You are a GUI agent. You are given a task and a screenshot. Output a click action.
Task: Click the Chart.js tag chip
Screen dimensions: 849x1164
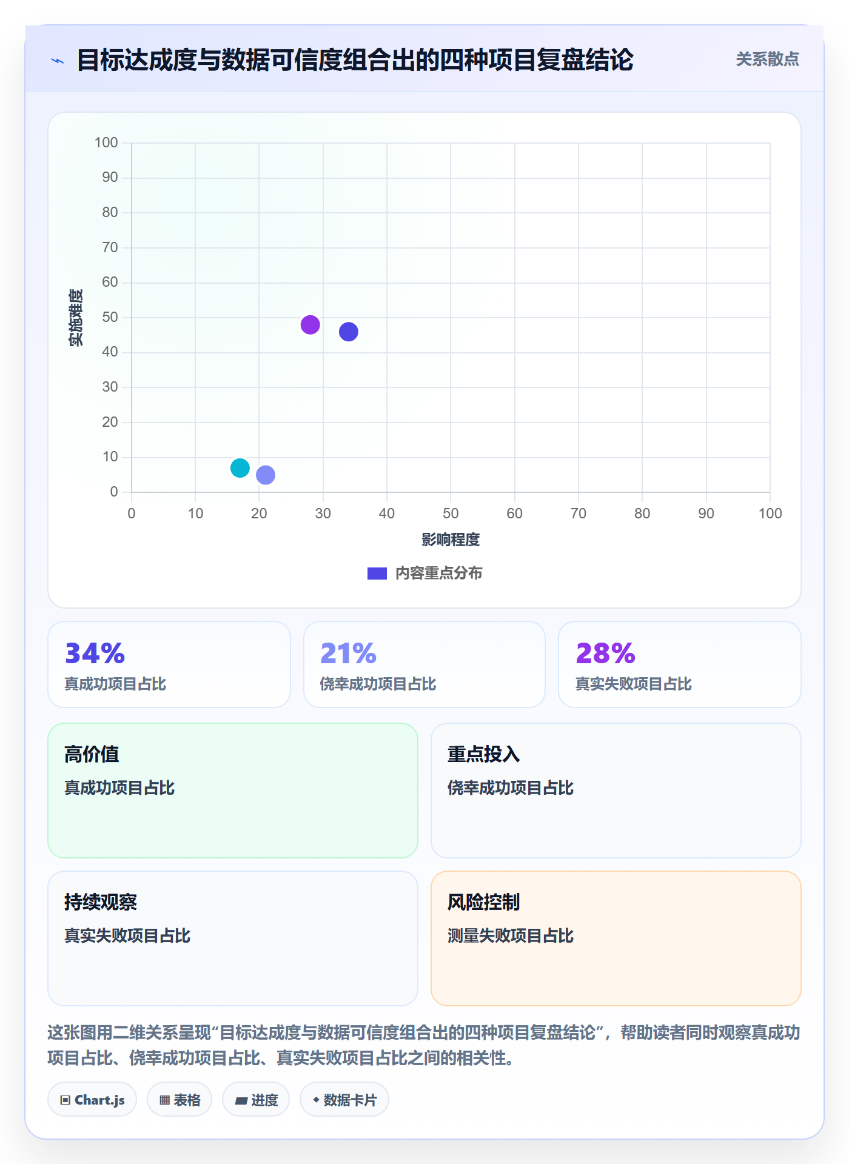coord(92,1099)
